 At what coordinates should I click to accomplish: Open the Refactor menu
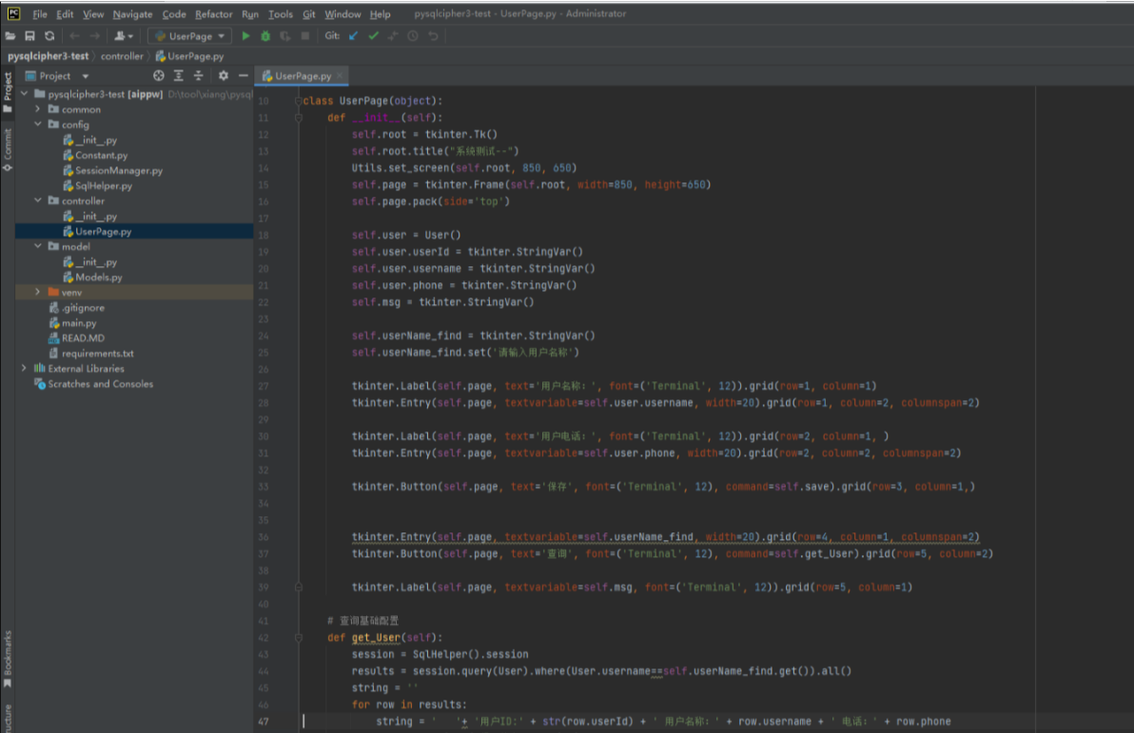coord(213,13)
